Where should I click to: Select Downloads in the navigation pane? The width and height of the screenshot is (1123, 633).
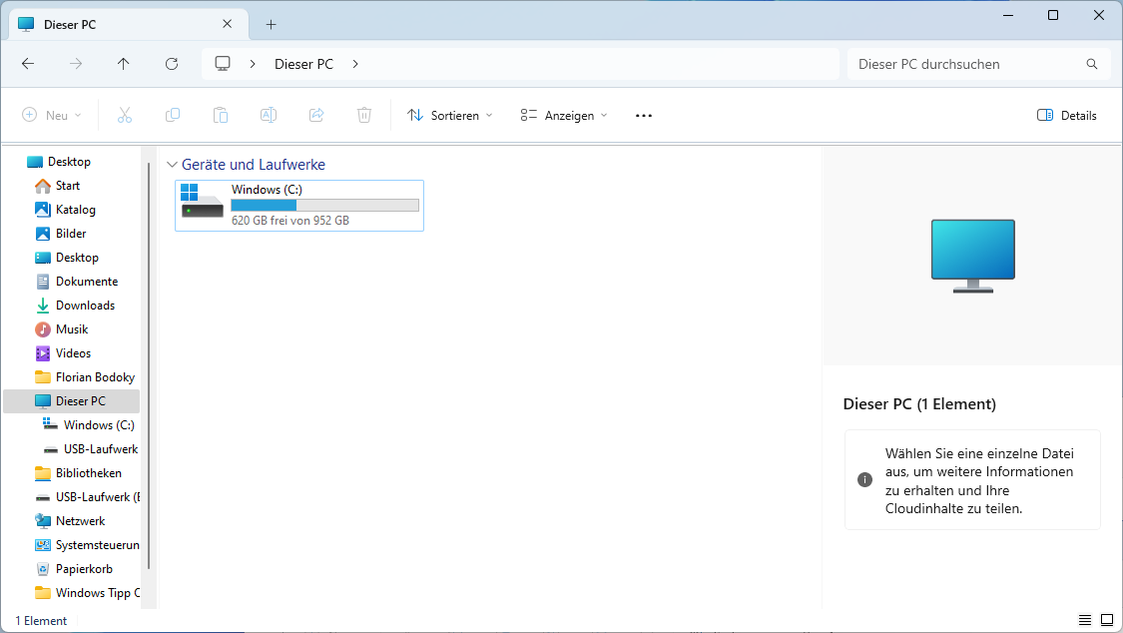[85, 306]
